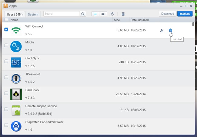This screenshot has height=137, width=197.
Task: Click the ClockSync name text
Action: click(x=32, y=58)
